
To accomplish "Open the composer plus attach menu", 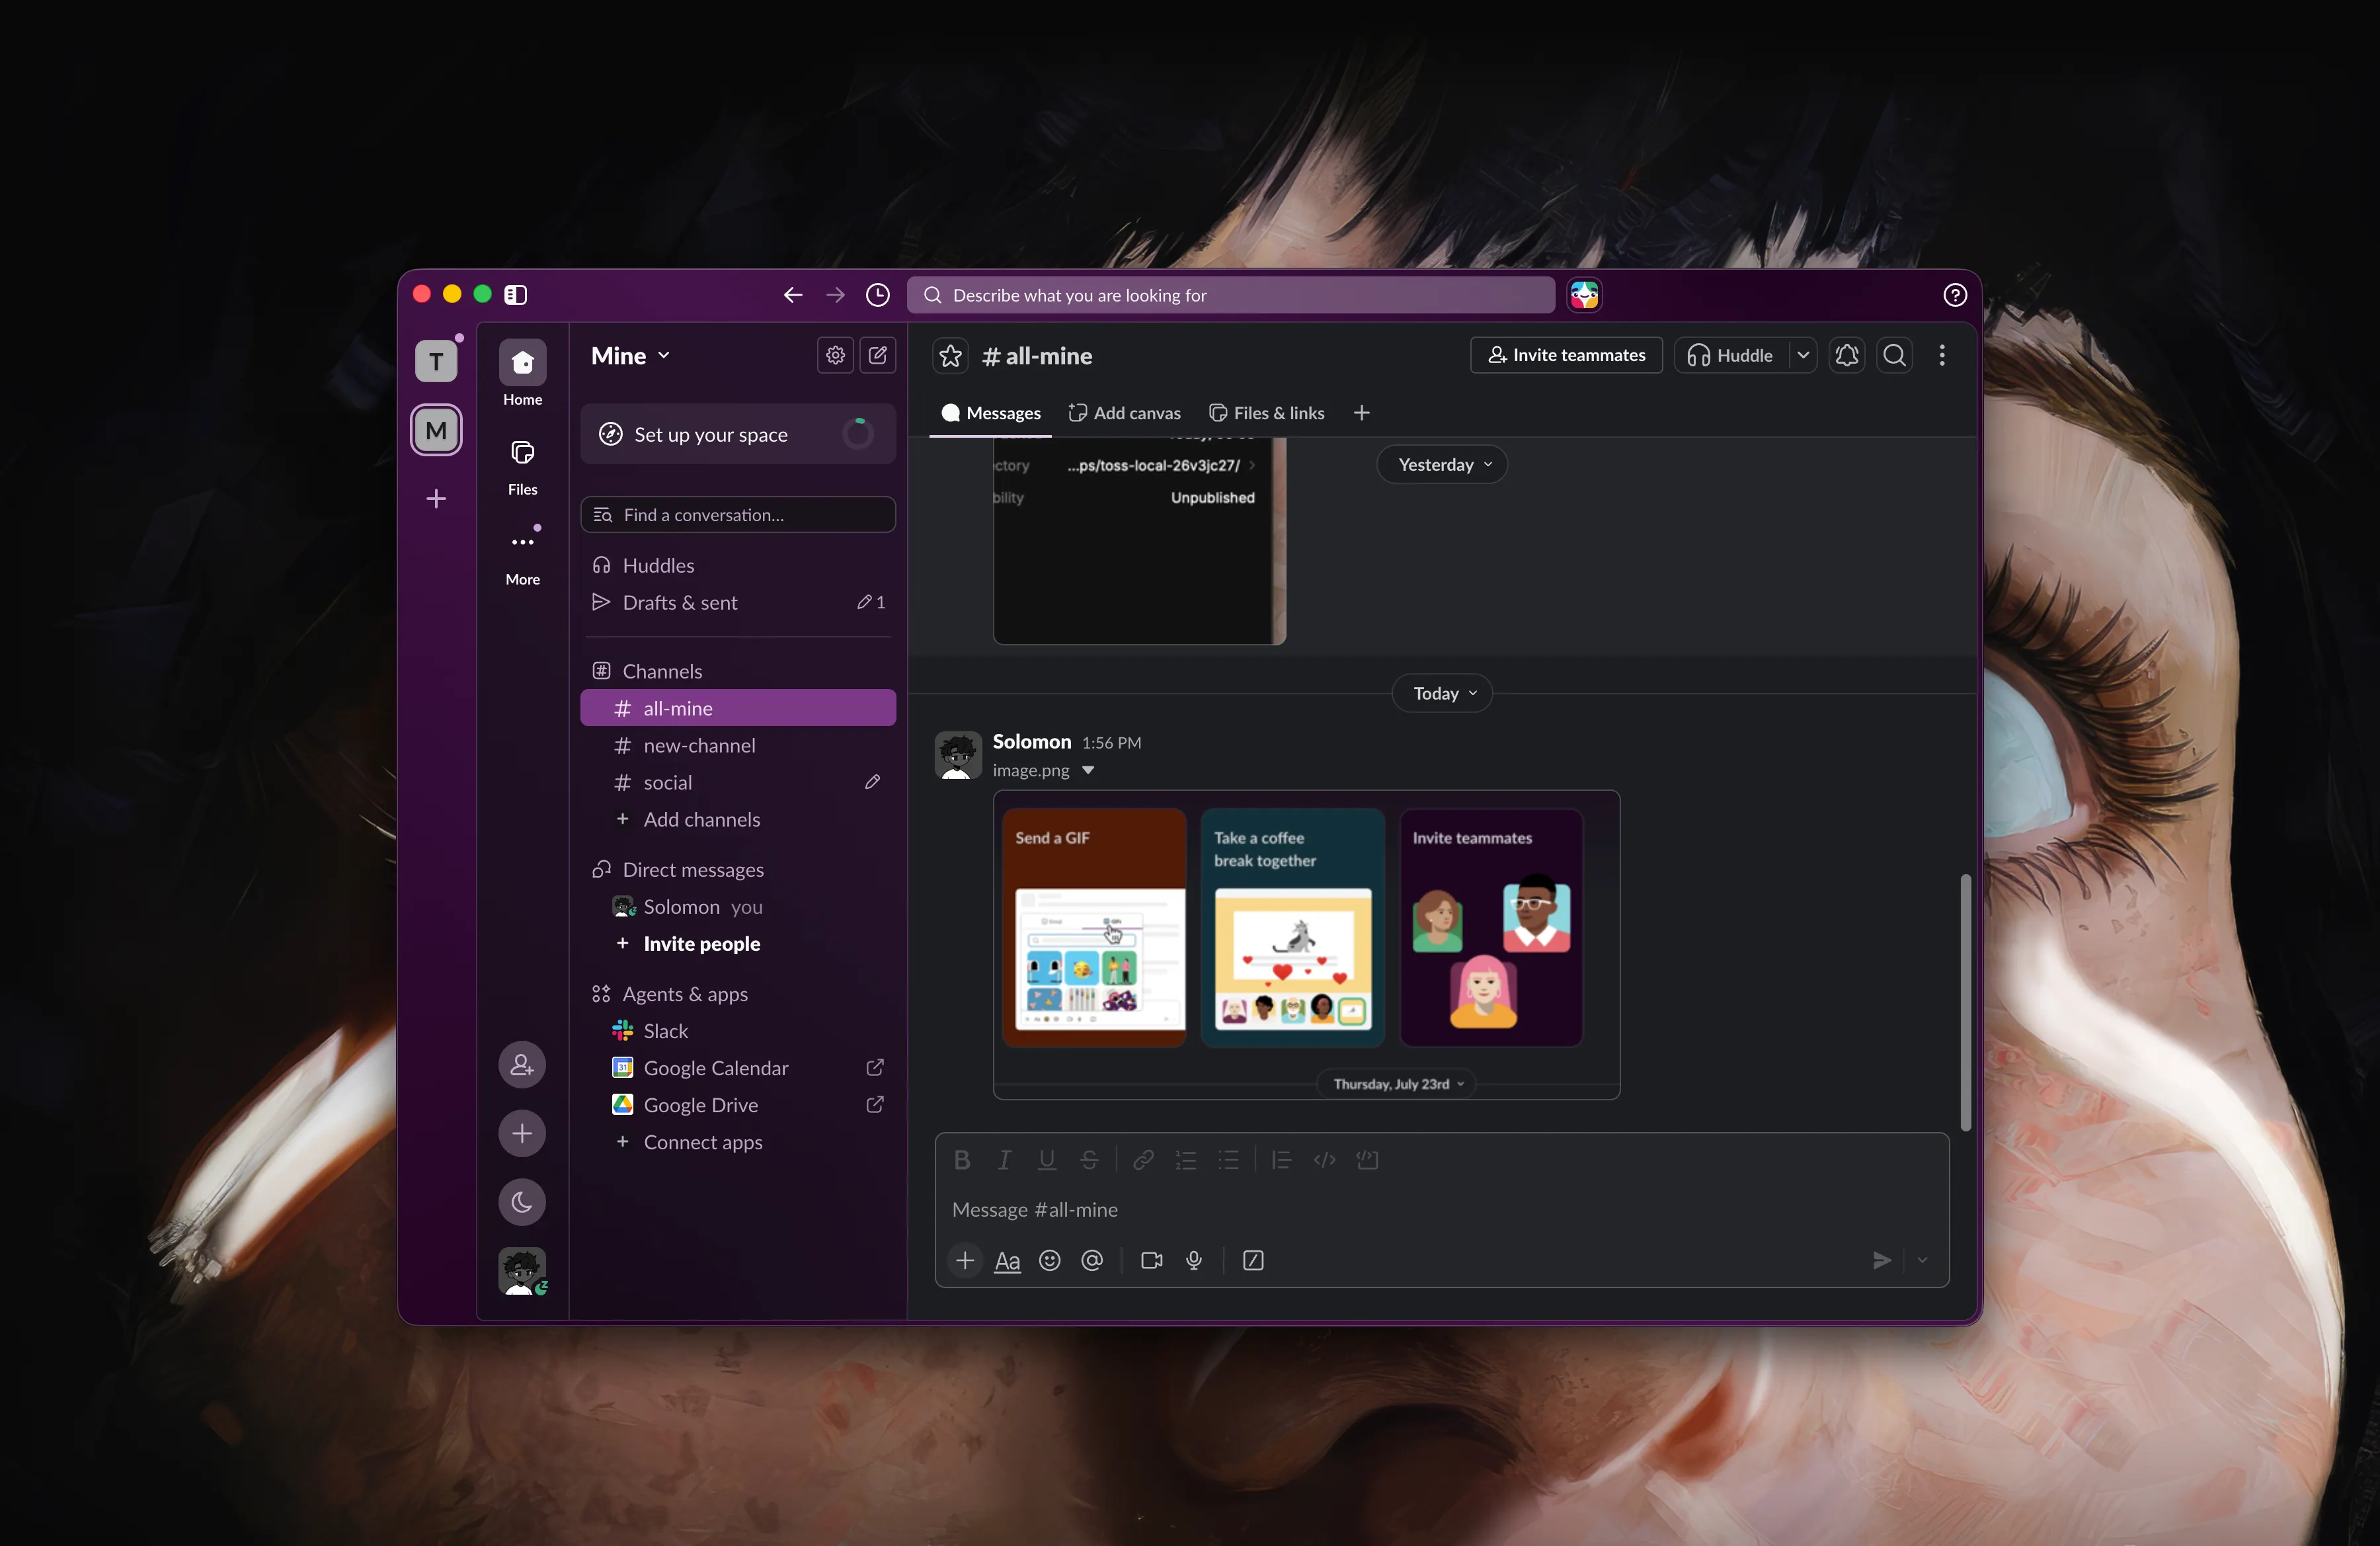I will (x=964, y=1260).
